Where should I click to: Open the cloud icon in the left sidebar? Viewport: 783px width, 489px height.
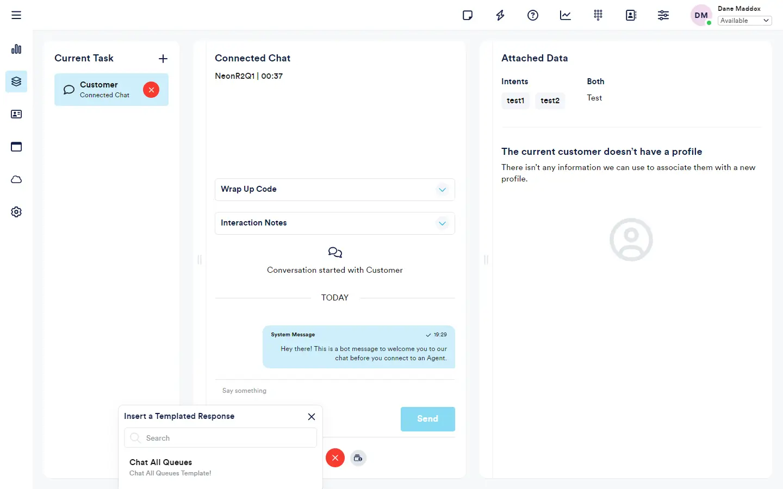(16, 179)
